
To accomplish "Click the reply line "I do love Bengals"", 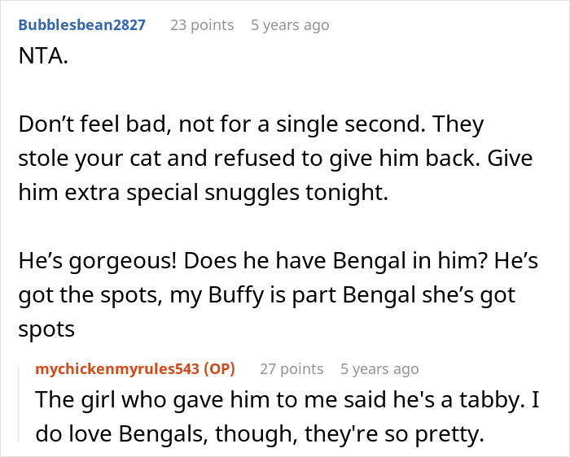I will tap(261, 435).
